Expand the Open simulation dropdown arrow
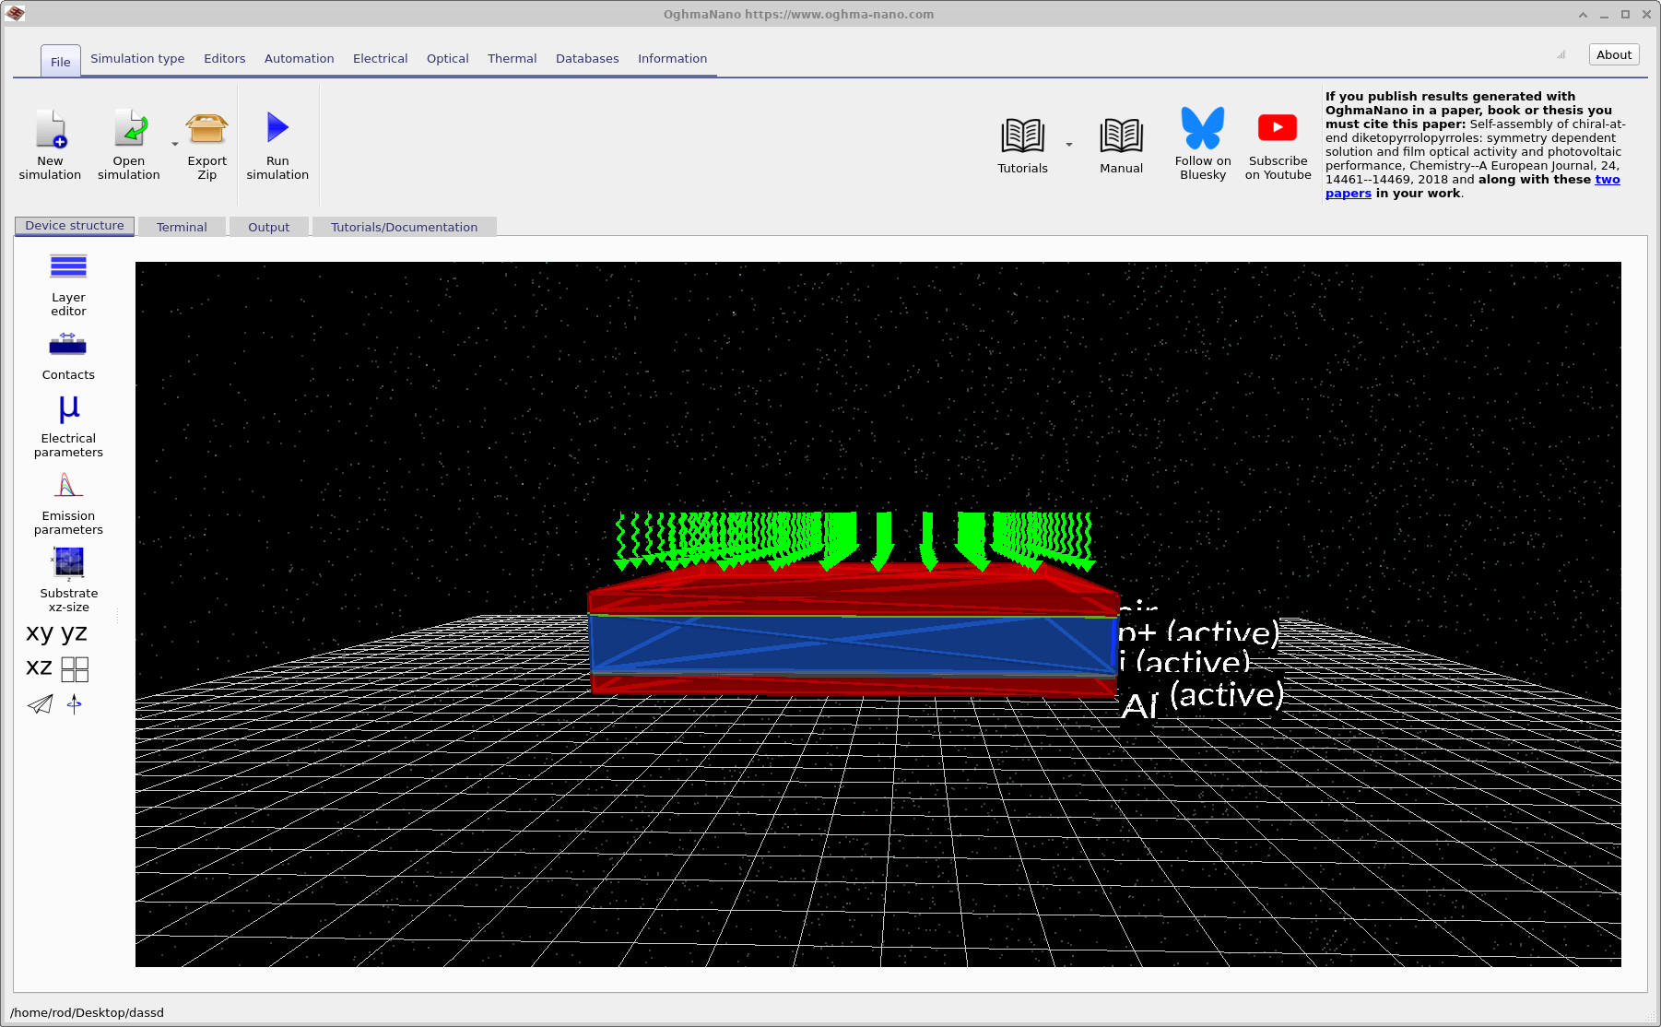The height and width of the screenshot is (1027, 1661). pyautogui.click(x=175, y=145)
